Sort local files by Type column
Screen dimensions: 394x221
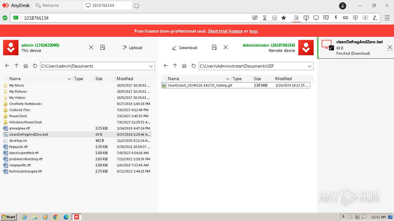pos(83,79)
